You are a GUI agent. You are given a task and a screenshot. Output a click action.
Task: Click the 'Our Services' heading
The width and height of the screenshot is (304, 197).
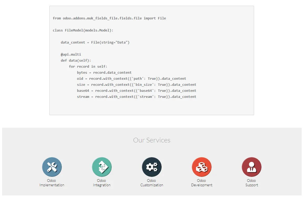point(152,140)
